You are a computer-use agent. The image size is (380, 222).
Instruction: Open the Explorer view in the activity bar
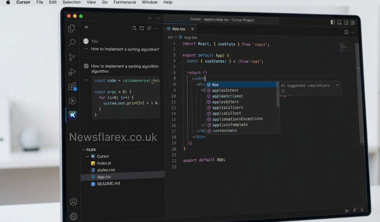[x=72, y=28]
